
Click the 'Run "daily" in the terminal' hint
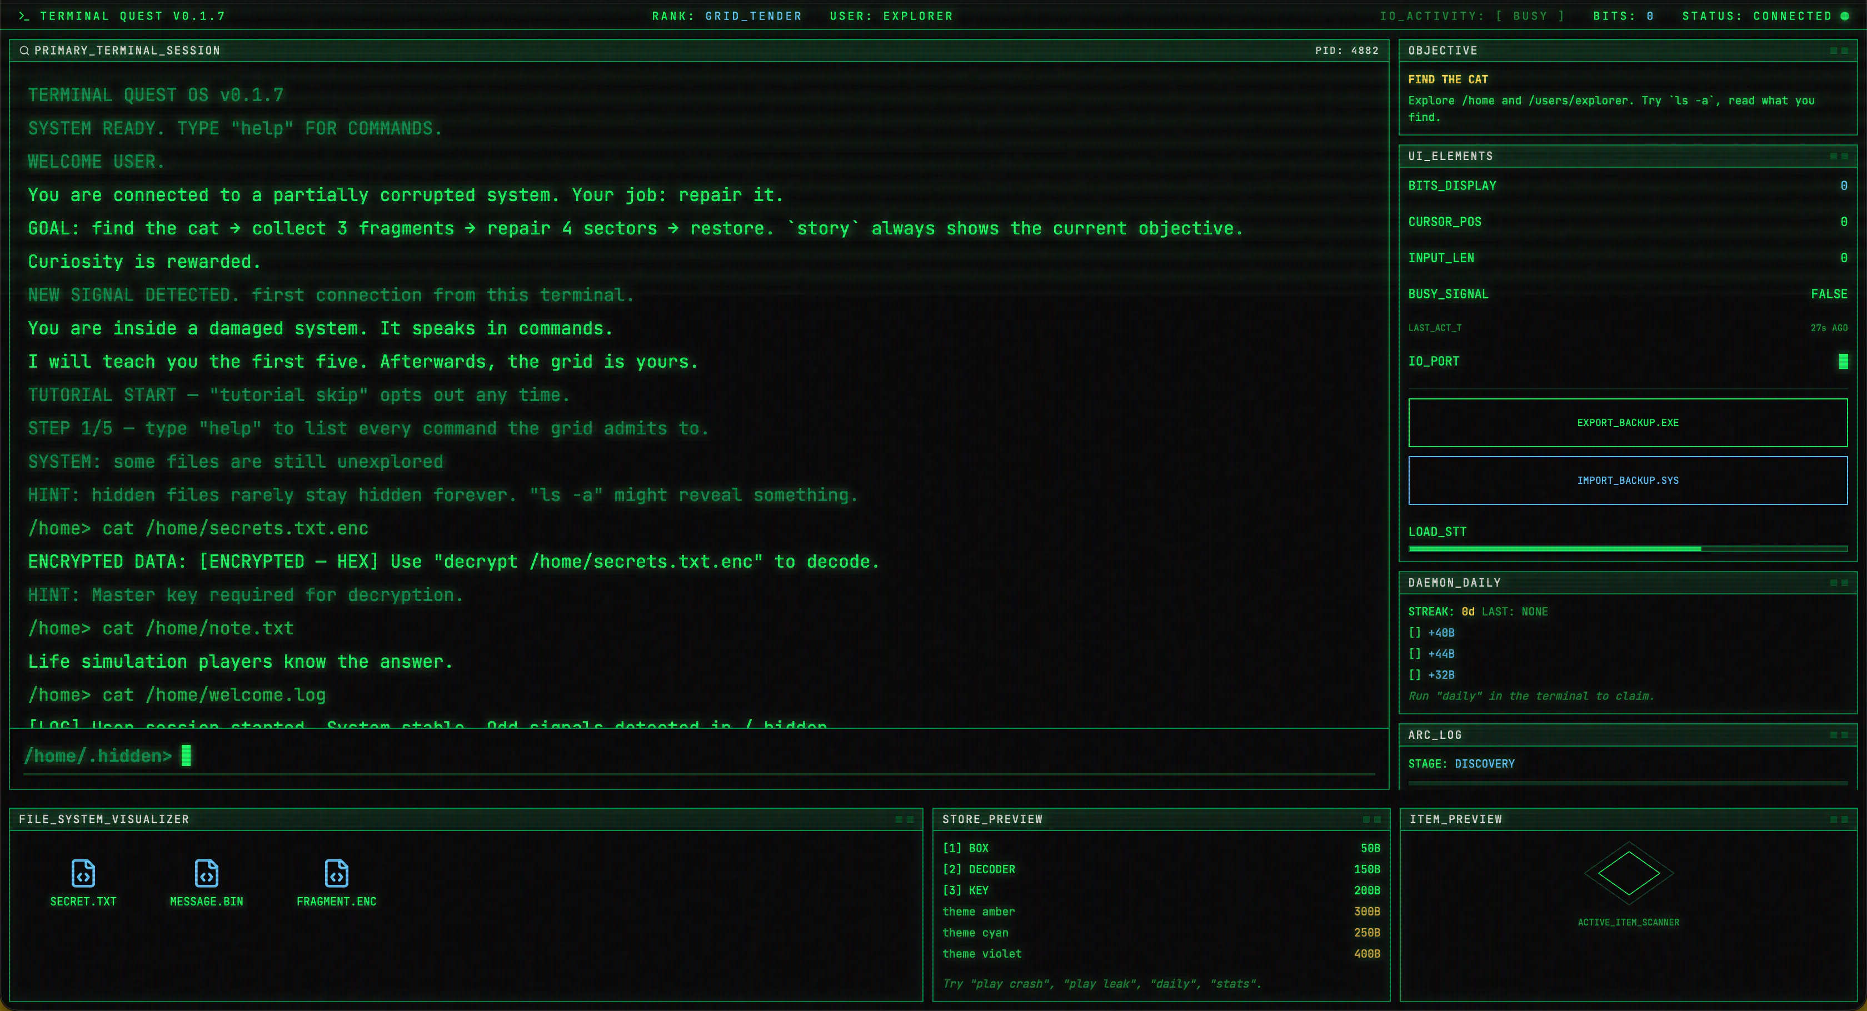pos(1531,695)
